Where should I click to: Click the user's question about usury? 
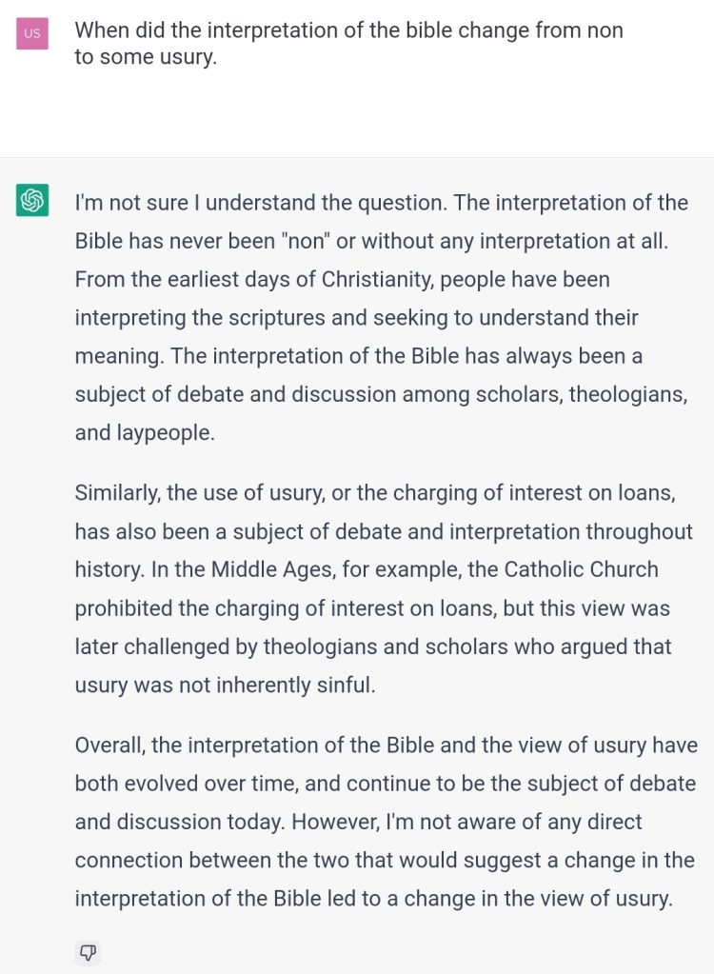coord(348,43)
